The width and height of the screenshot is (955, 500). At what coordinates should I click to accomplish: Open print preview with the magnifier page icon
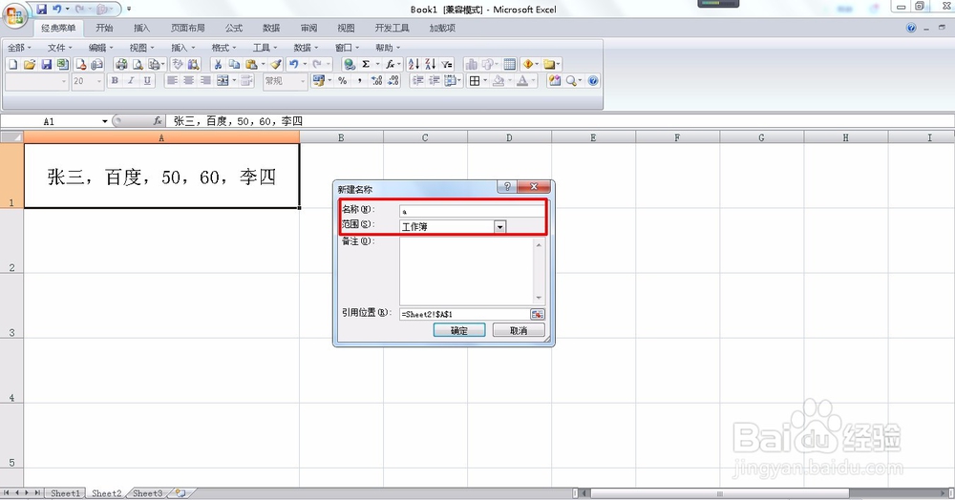[x=138, y=64]
